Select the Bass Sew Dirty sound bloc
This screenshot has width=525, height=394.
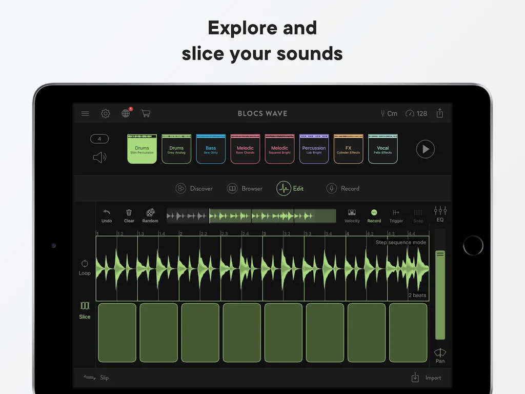point(211,148)
